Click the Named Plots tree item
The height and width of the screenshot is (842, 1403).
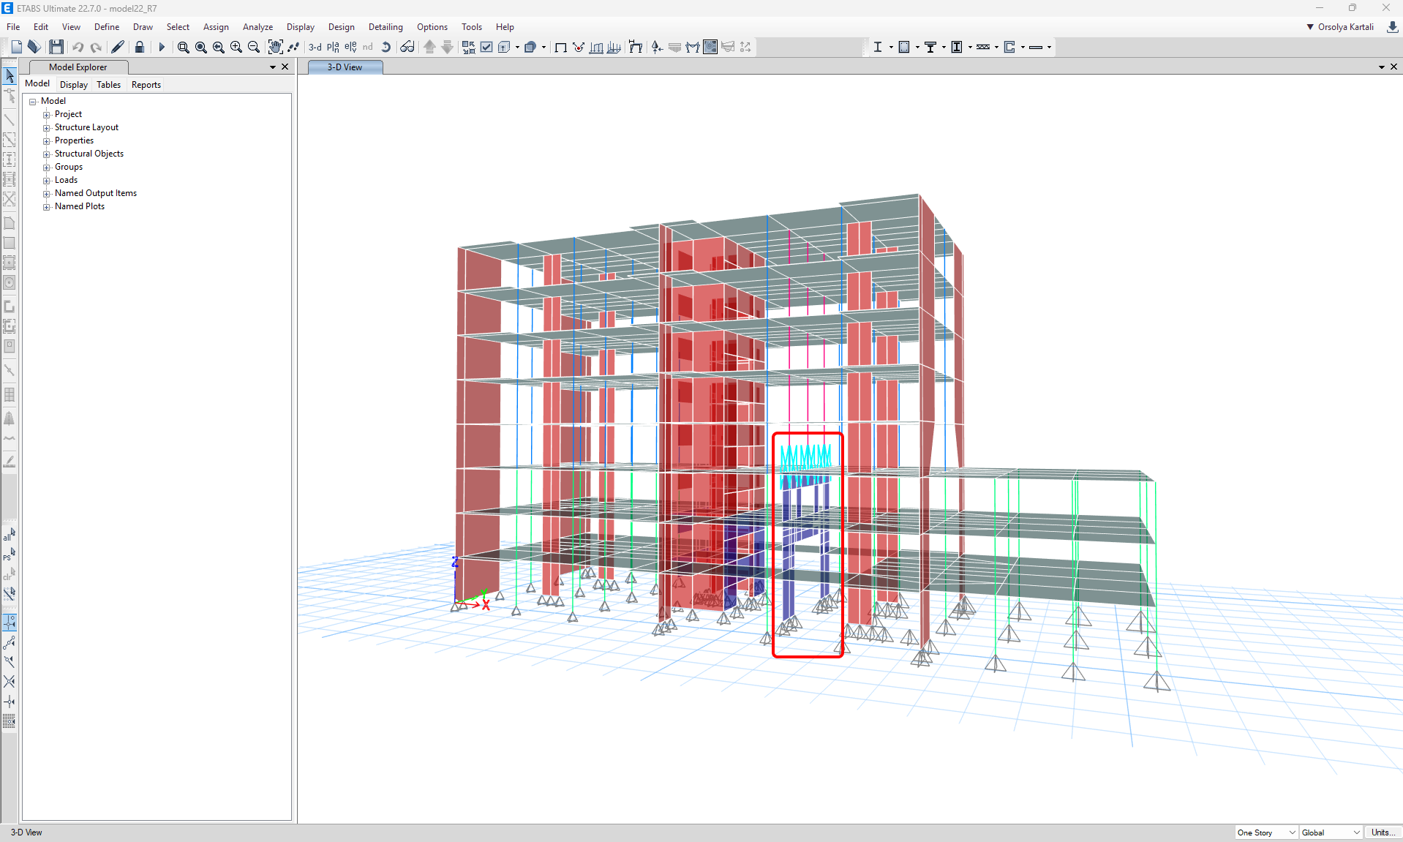(x=79, y=206)
